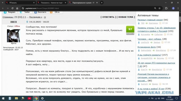
Task: Bookmark this page with the star
Action: [x=160, y=8]
